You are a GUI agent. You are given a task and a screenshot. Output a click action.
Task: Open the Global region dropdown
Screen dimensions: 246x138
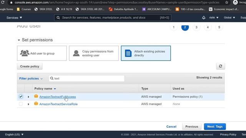point(229,18)
